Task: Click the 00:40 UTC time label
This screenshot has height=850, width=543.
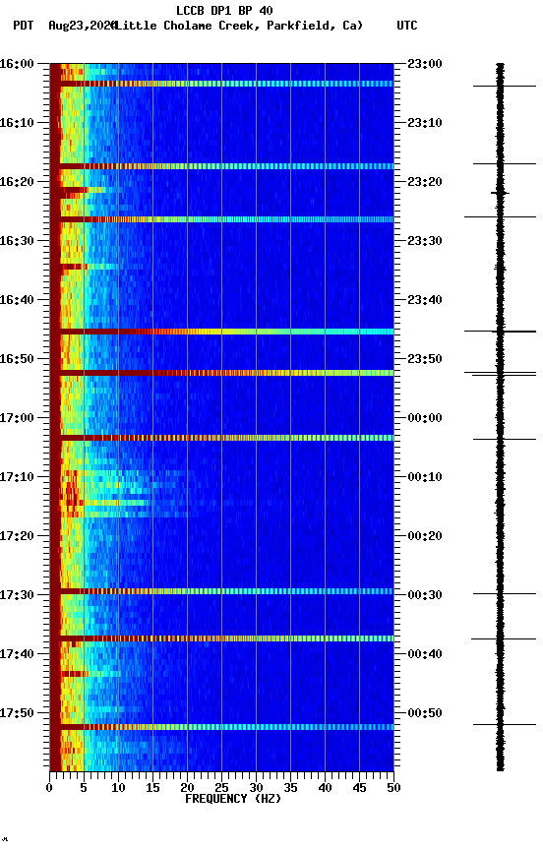Action: [x=425, y=655]
